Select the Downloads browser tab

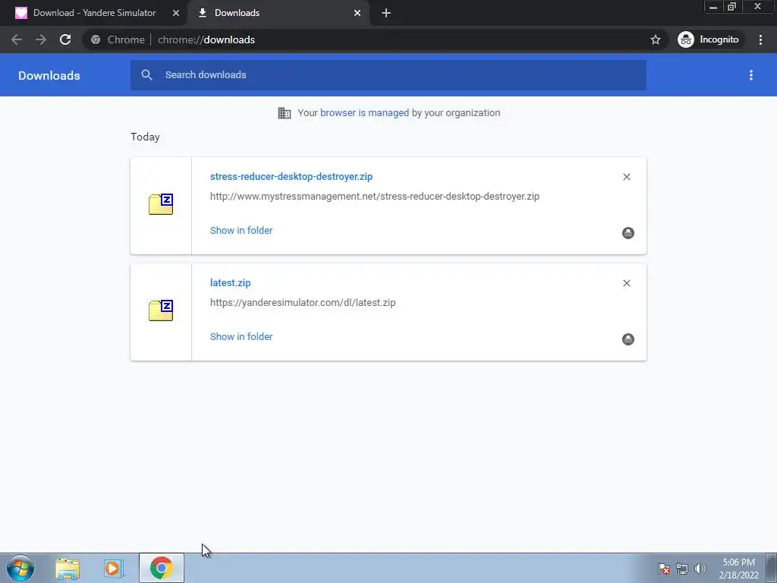[278, 13]
